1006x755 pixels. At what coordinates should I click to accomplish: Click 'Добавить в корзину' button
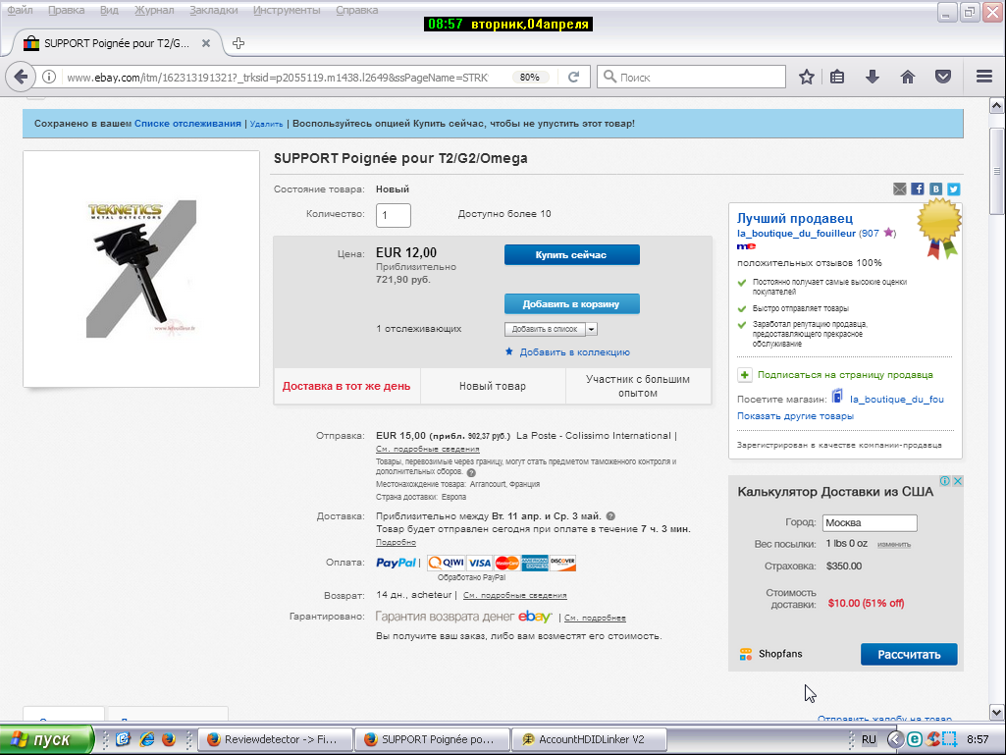571,304
